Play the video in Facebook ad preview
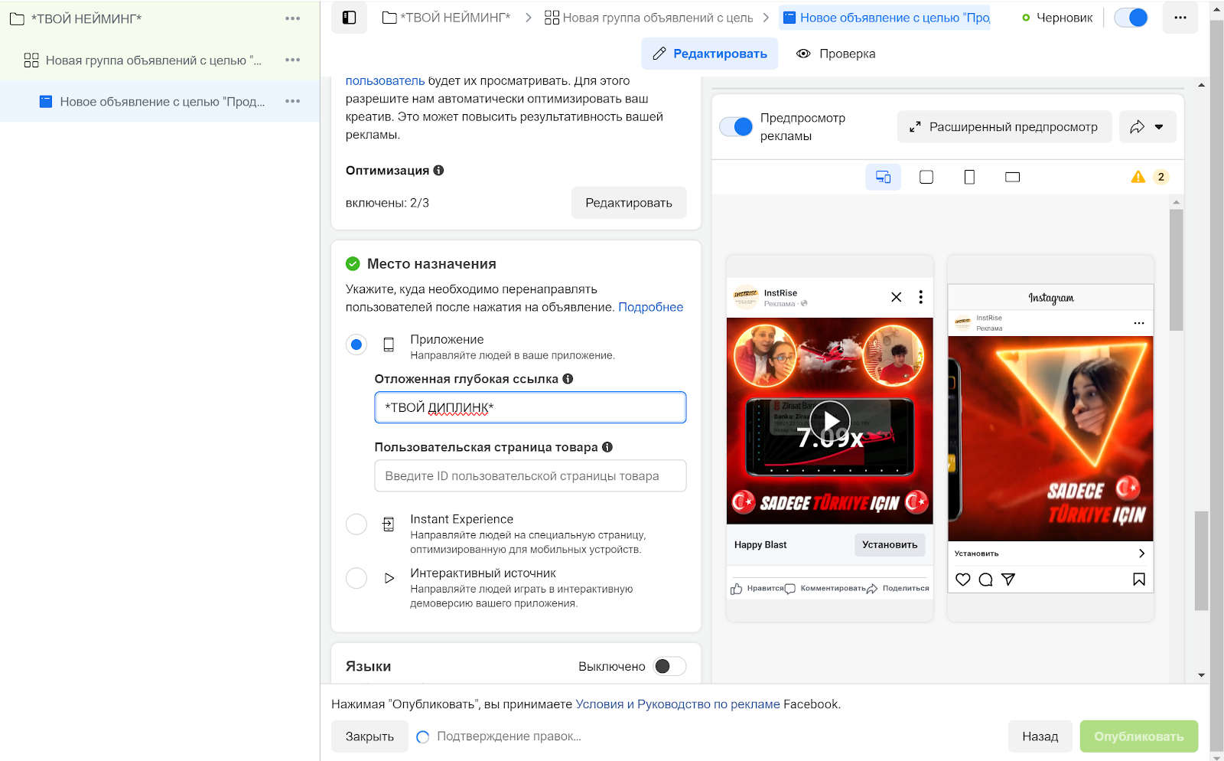The height and width of the screenshot is (761, 1224). (830, 421)
